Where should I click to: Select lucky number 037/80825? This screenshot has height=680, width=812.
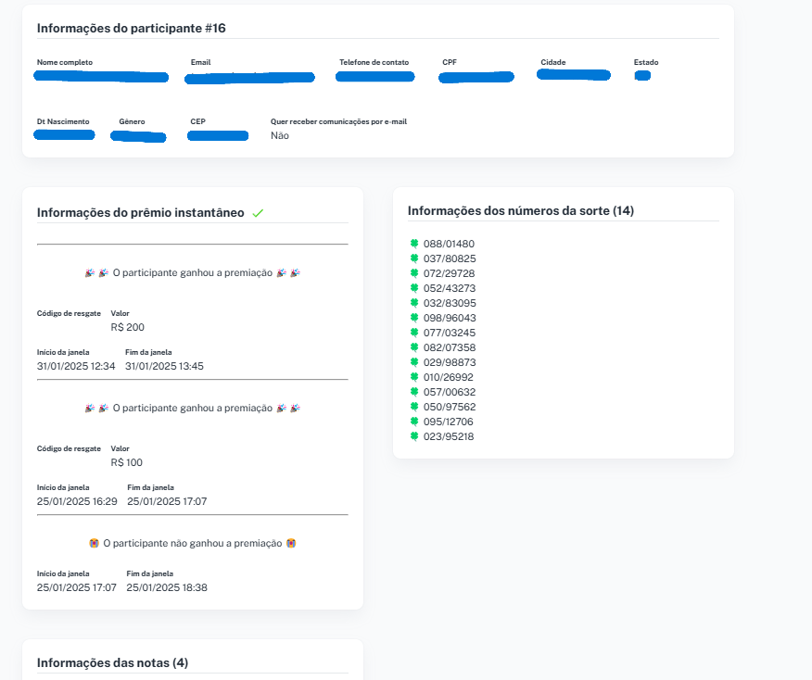pos(449,258)
